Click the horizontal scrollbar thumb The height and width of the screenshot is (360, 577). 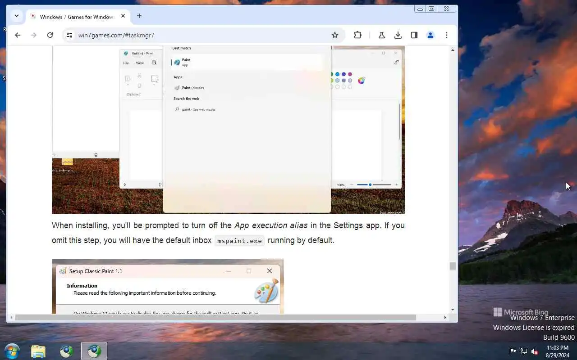215,317
